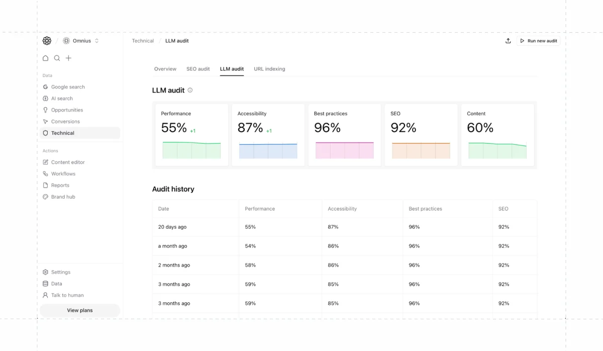The width and height of the screenshot is (603, 351).
Task: Open AI search in the sidebar
Action: [x=62, y=99]
